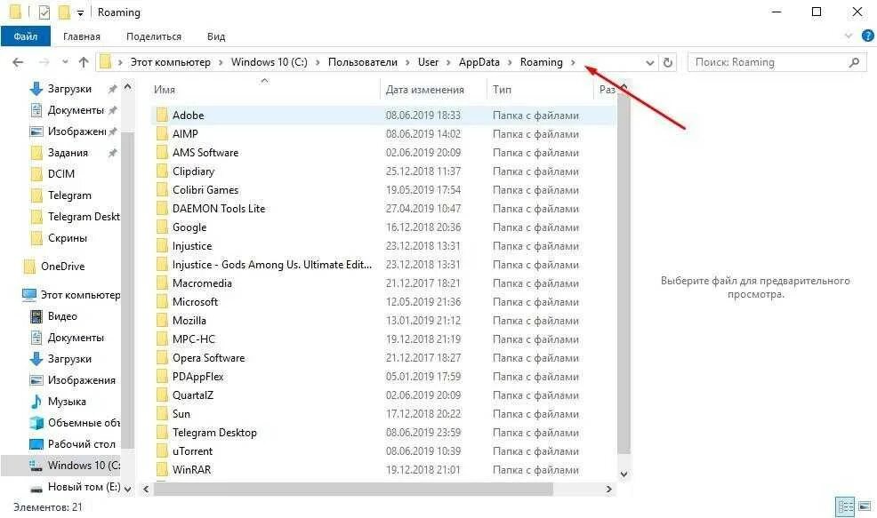Screen dimensions: 877x518
Task: Select the PDAppFlex folder
Action: 198,377
